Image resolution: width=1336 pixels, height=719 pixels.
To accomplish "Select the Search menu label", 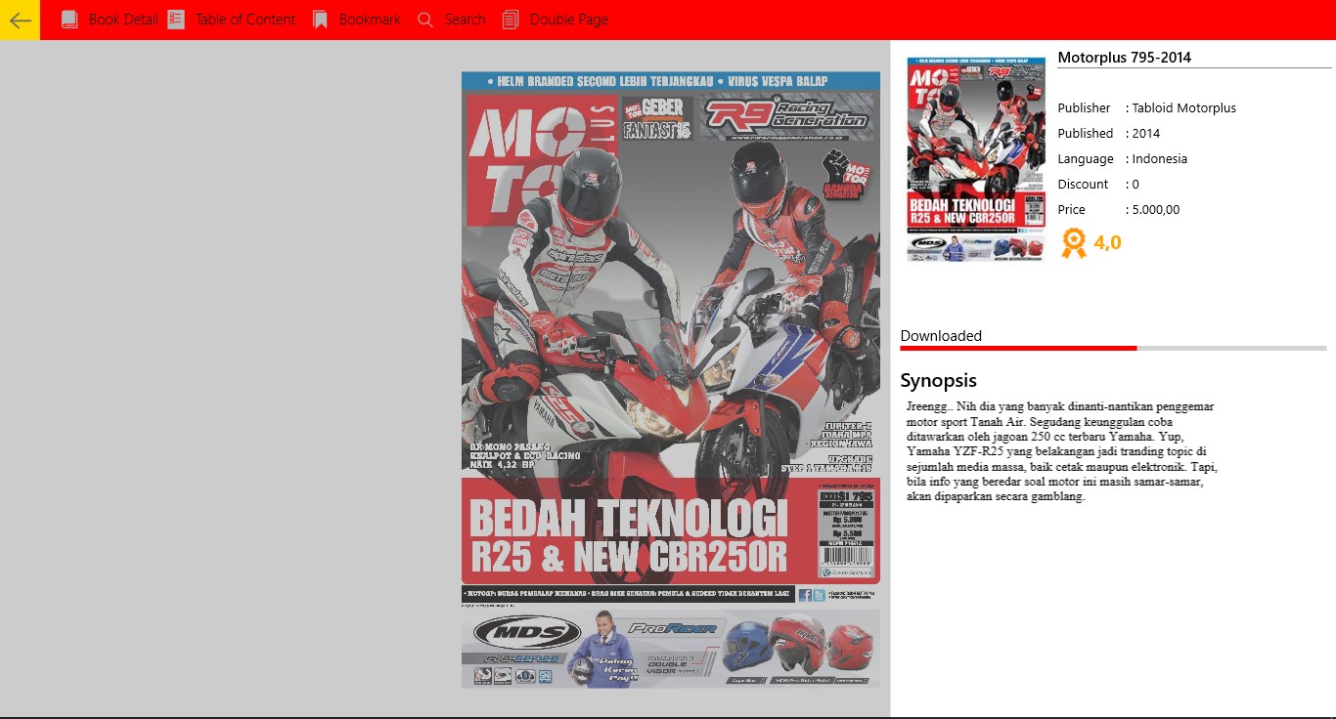I will [465, 20].
